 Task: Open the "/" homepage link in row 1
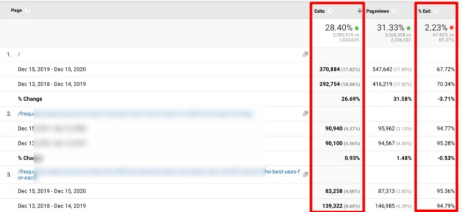(19, 55)
